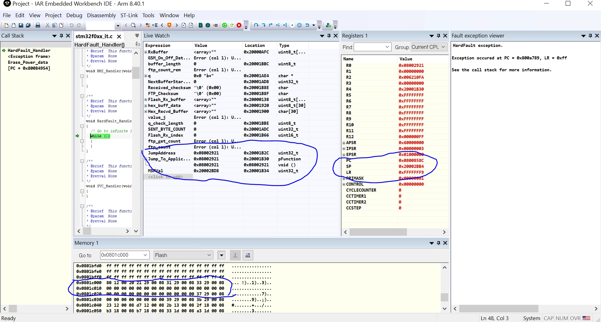Toggle pin on Fault exception viewer
601x322 pixels.
pyautogui.click(x=590, y=36)
